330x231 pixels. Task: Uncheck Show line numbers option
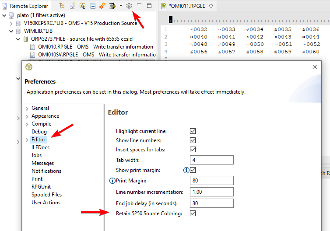coord(193,140)
